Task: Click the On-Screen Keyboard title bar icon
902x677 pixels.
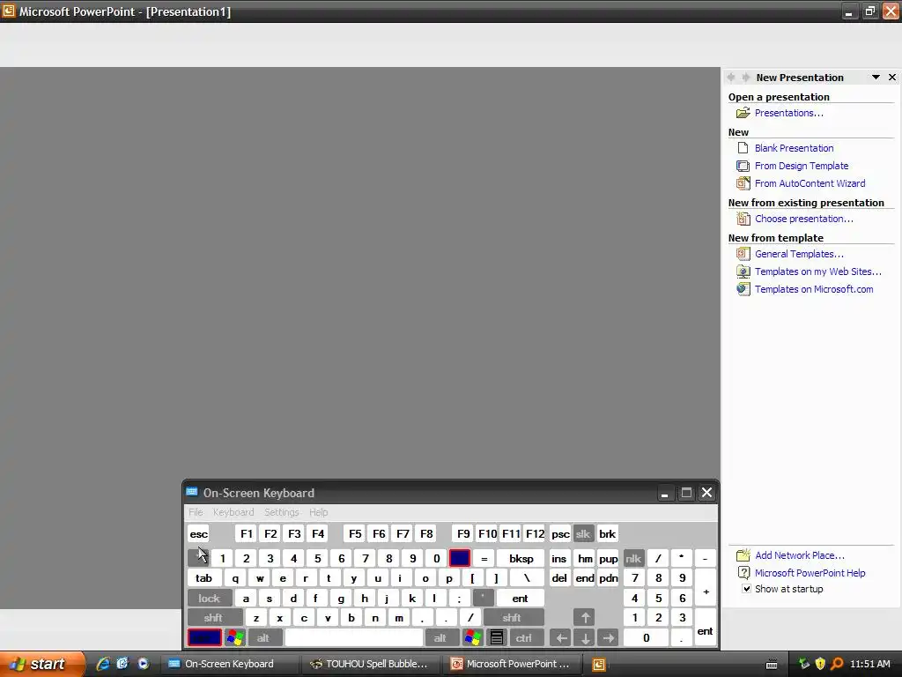Action: (x=192, y=492)
